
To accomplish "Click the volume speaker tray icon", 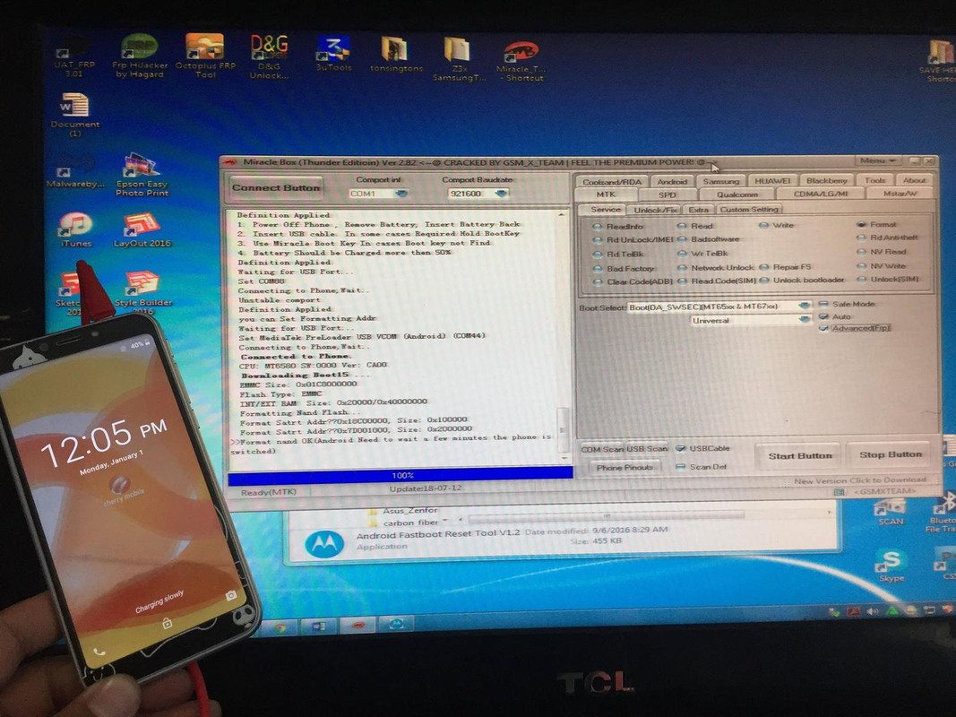I will pos(873,611).
